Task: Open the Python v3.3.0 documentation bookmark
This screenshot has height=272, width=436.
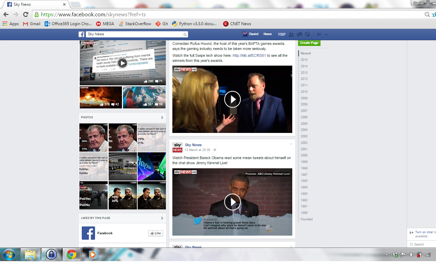Action: (194, 24)
